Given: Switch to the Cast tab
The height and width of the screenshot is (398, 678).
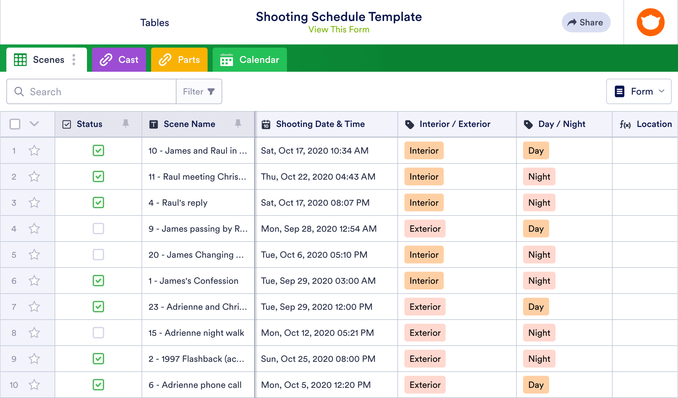Looking at the screenshot, I should pos(119,60).
